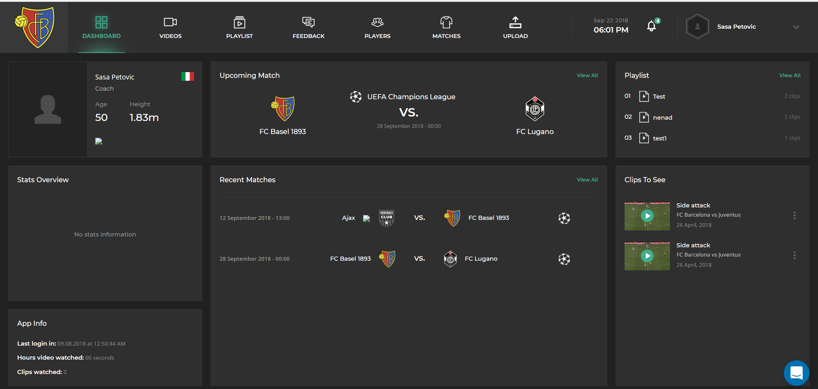Screen dimensions: 818x389
Task: Click the FC Lugano crest in Upcoming Match
Action: (x=535, y=109)
